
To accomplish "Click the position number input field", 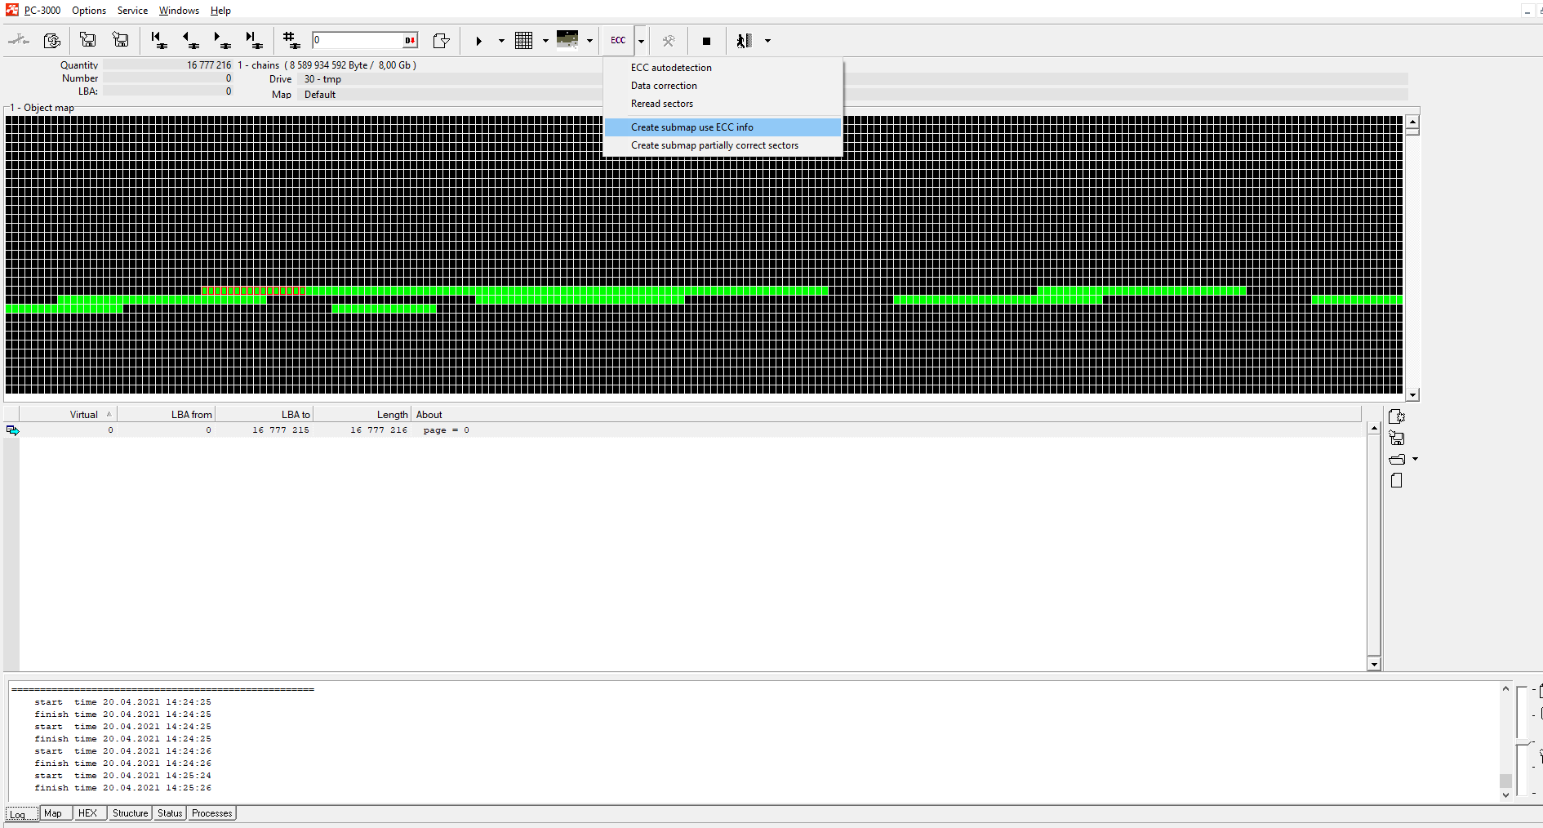I will (358, 40).
